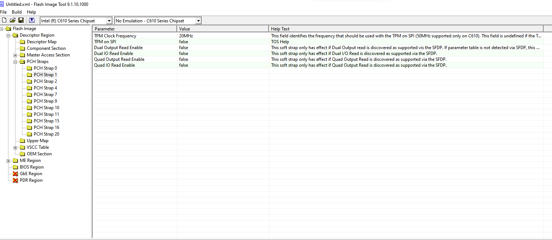The width and height of the screenshot is (552, 240).
Task: Collapse the Flash Image tree node
Action: coord(1,29)
